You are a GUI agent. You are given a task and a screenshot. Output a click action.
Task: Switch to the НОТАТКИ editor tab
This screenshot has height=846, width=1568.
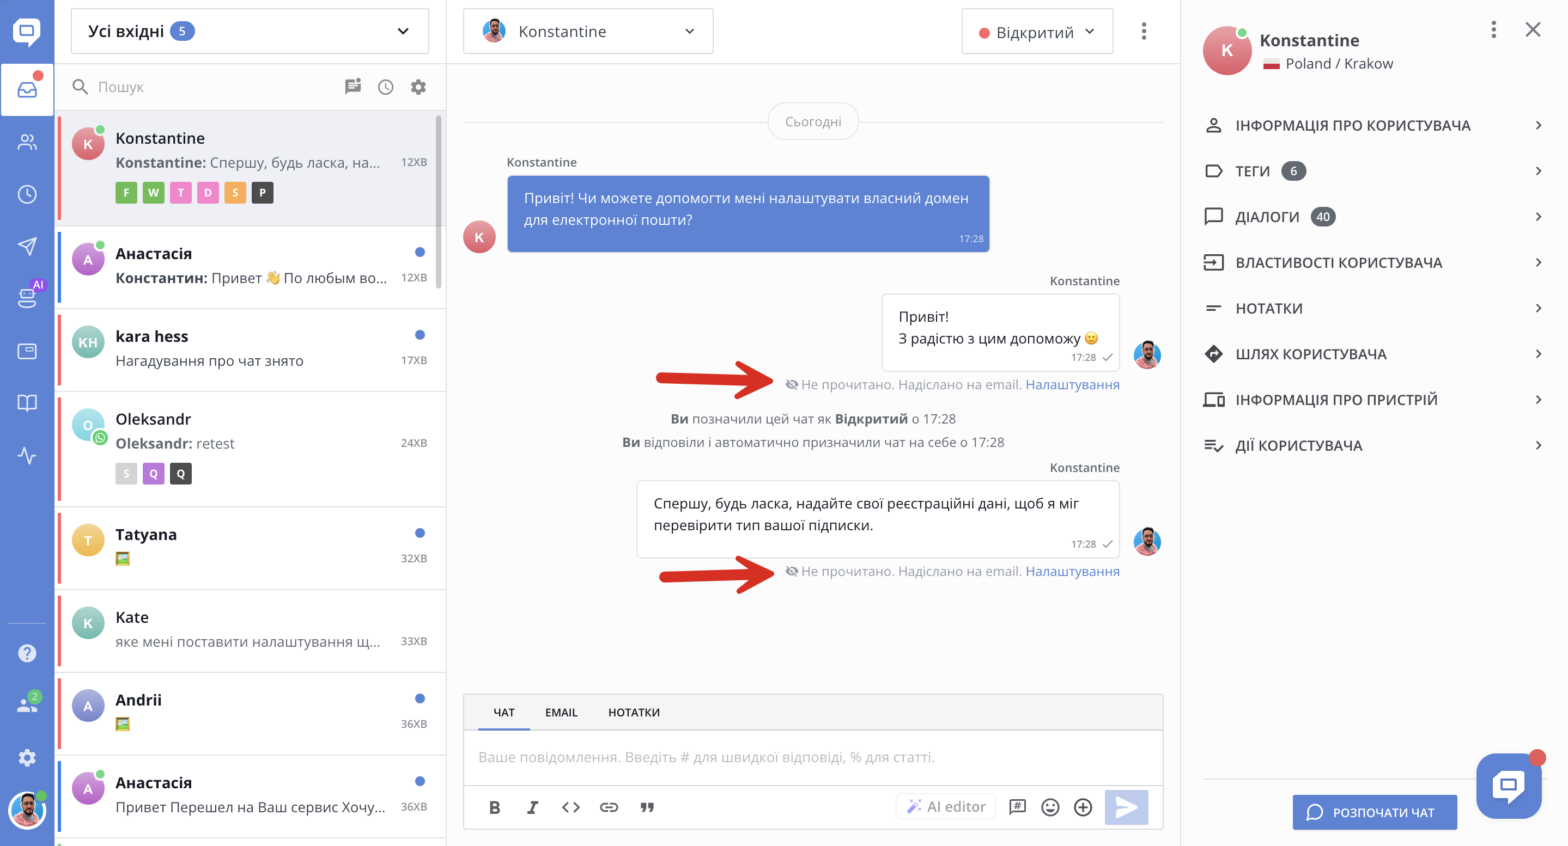[634, 712]
